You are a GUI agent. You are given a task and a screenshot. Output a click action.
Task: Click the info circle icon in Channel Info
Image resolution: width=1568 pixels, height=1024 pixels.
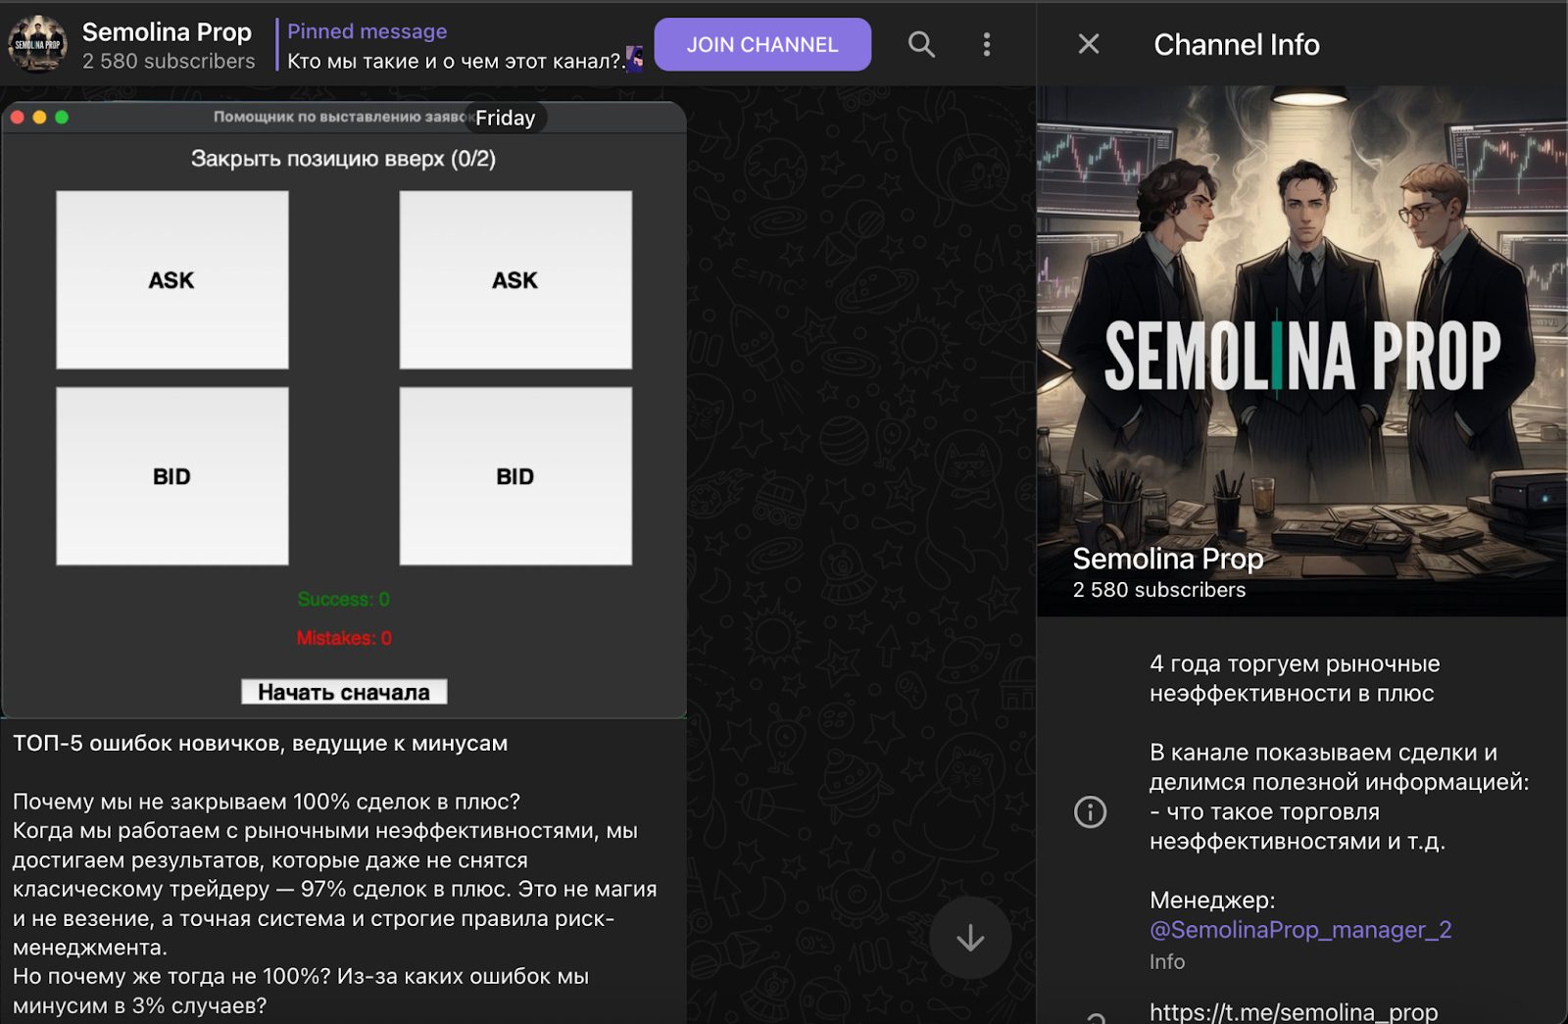[x=1090, y=811]
